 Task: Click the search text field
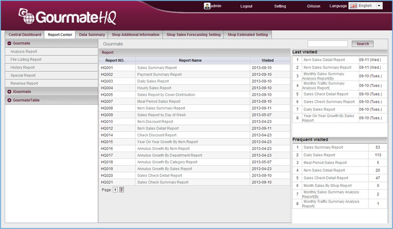coord(327,44)
